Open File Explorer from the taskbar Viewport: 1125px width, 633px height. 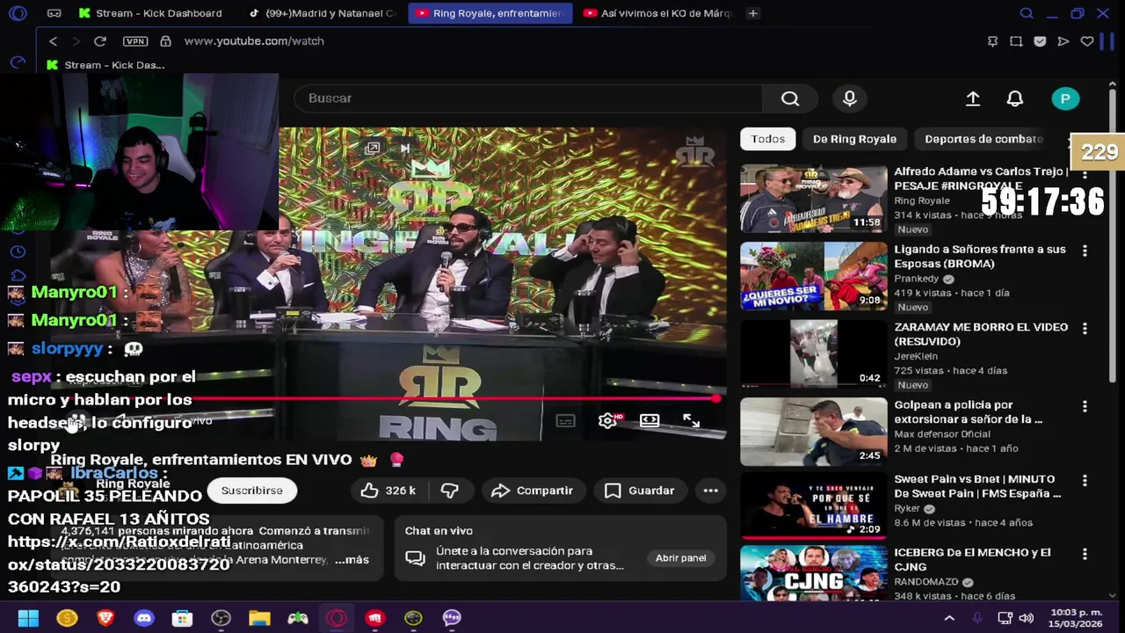[259, 618]
